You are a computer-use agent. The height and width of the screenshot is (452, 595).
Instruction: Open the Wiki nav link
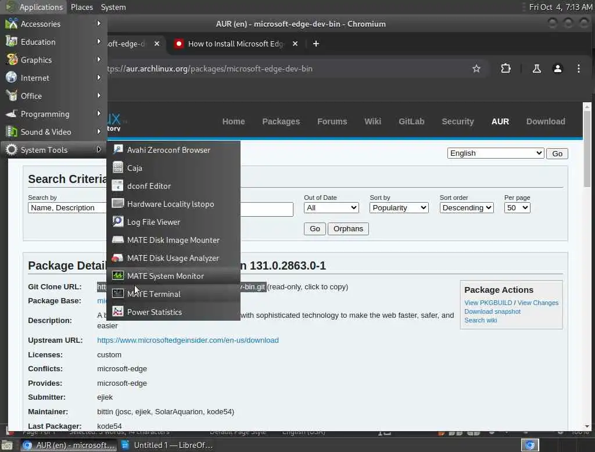click(372, 121)
